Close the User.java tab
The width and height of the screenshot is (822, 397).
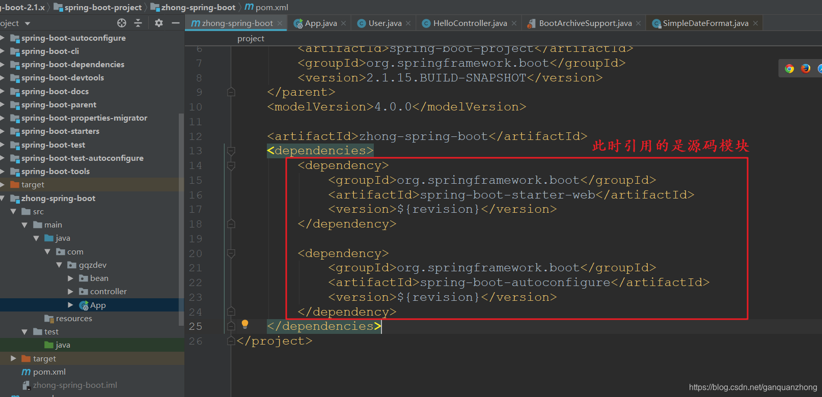[408, 23]
